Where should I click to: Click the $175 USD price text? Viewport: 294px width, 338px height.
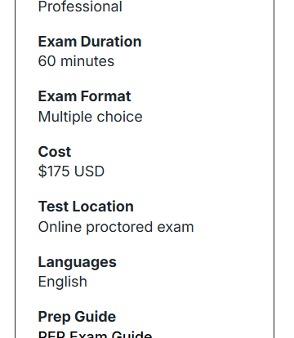[x=71, y=171]
